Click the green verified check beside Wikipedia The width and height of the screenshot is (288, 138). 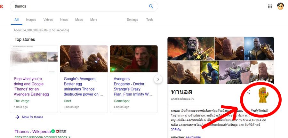point(53,131)
